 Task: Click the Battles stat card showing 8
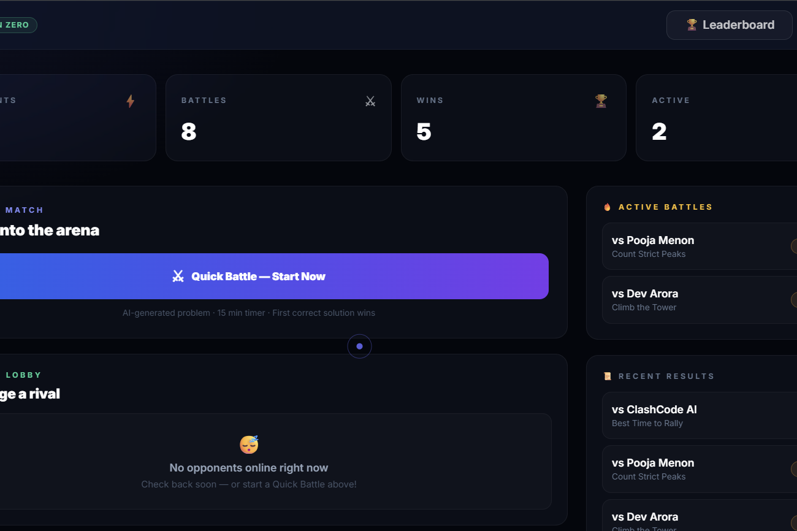click(278, 118)
